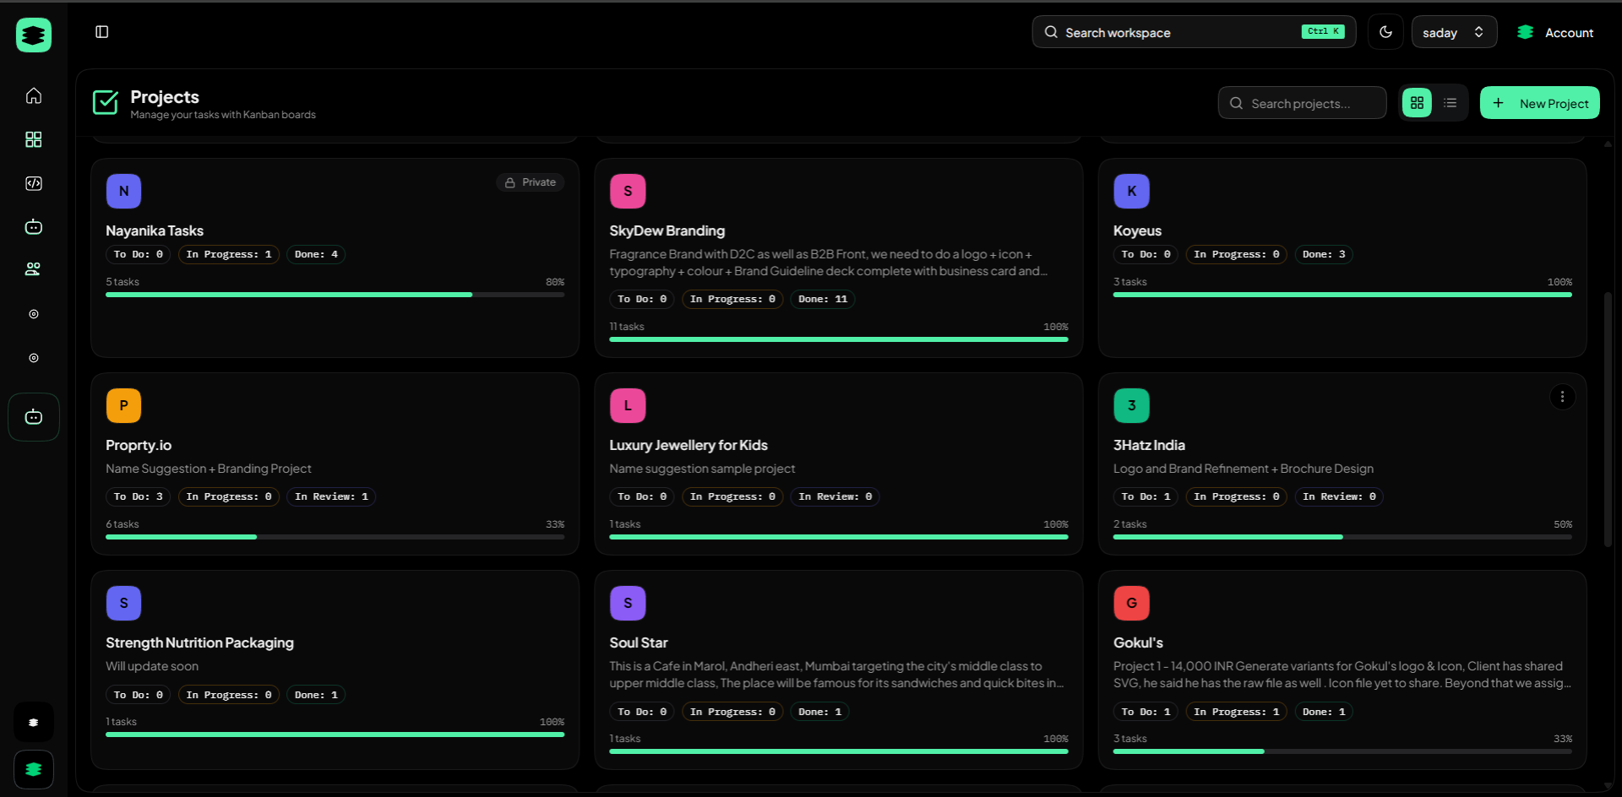Open the Account menu

[1555, 32]
